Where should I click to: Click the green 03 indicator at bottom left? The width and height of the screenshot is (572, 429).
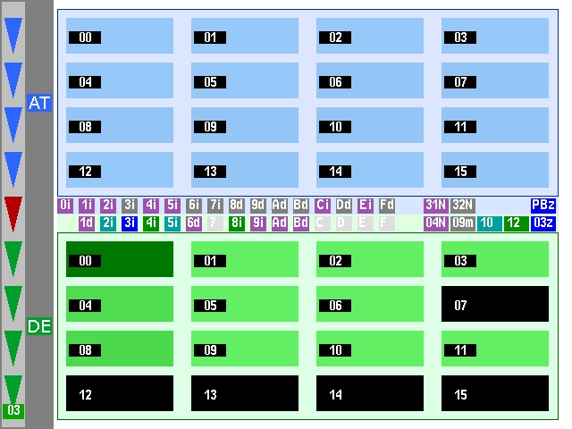pyautogui.click(x=13, y=410)
